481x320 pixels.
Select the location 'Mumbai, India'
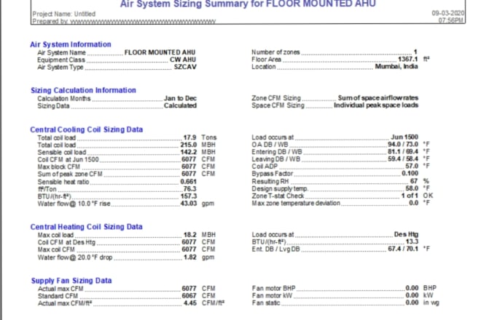tap(396, 66)
